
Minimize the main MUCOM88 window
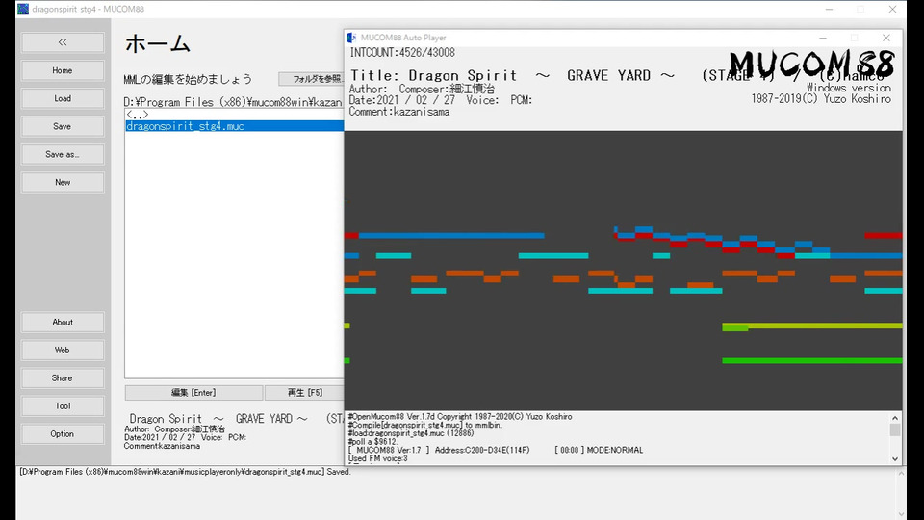click(x=829, y=9)
